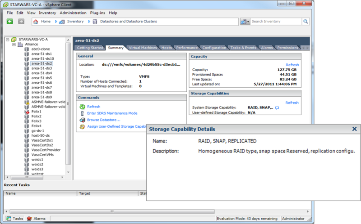361x224 pixels.
Task: Open the Plug-ins menu
Action: (97, 13)
